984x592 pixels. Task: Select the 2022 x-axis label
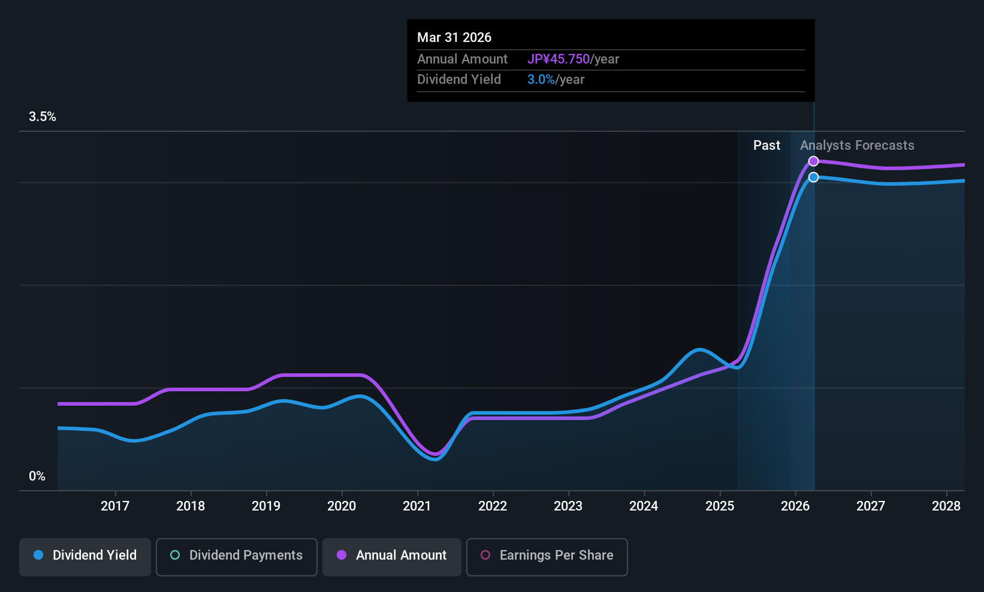493,506
